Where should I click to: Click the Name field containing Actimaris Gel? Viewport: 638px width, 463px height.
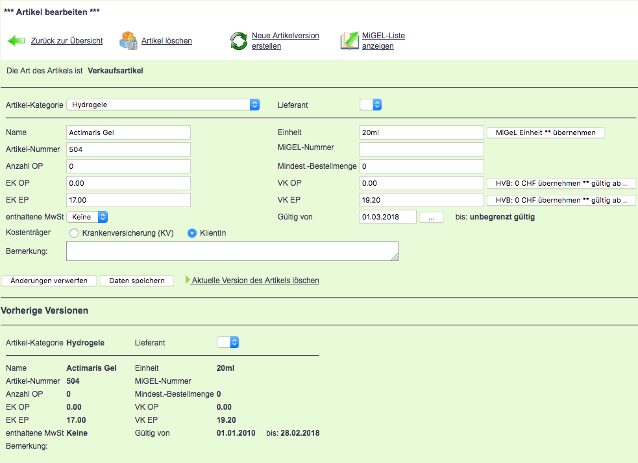click(129, 132)
